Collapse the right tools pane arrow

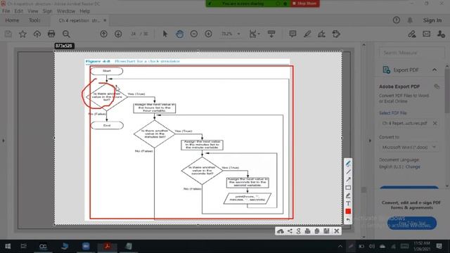click(370, 141)
